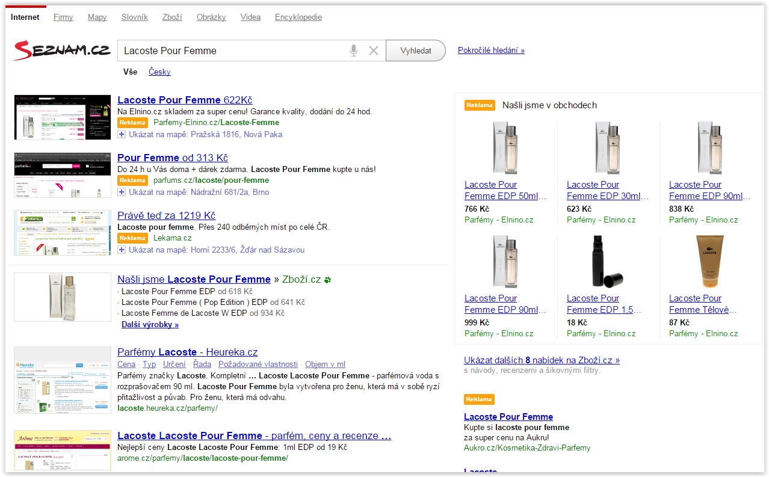
Task: Switch to the Mapy tab
Action: tap(97, 17)
